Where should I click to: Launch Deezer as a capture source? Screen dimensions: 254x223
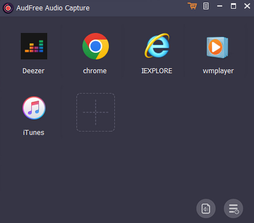33,46
